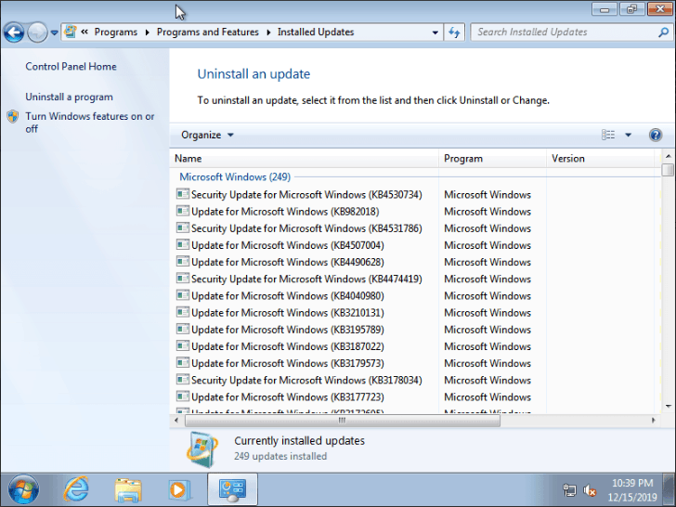Open the address bar history dropdown
The height and width of the screenshot is (507, 676).
(x=435, y=32)
